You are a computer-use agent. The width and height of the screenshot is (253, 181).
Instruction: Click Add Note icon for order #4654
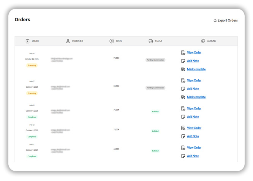tap(183, 61)
